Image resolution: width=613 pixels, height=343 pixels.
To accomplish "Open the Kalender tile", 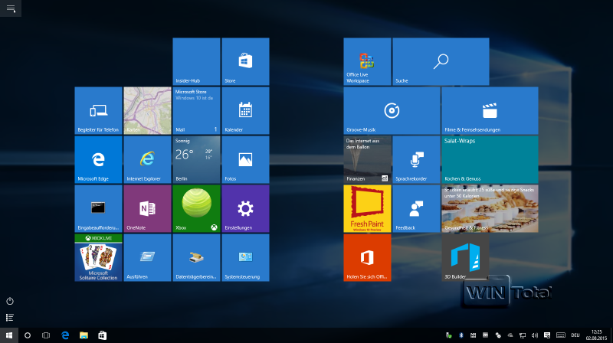I will tap(245, 110).
